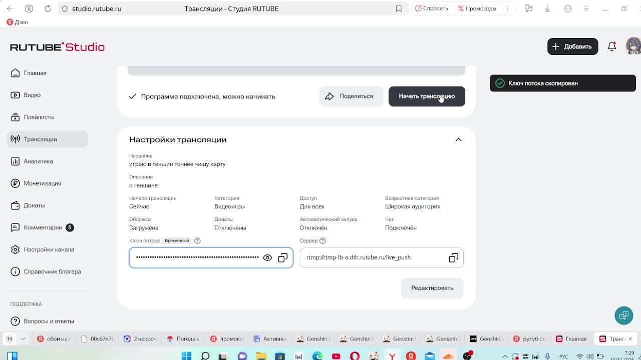Go to Донаты section

(48, 205)
